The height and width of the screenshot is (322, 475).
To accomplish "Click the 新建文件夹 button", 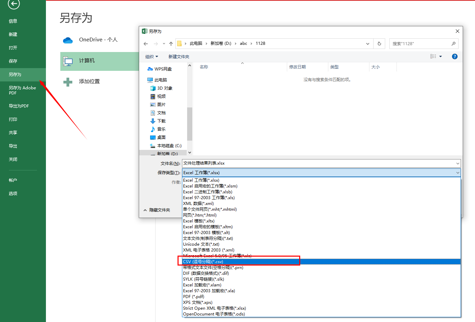I will point(179,56).
